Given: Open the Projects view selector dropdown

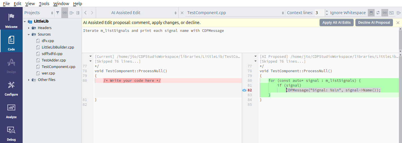Looking at the screenshot, I should click(x=39, y=13).
